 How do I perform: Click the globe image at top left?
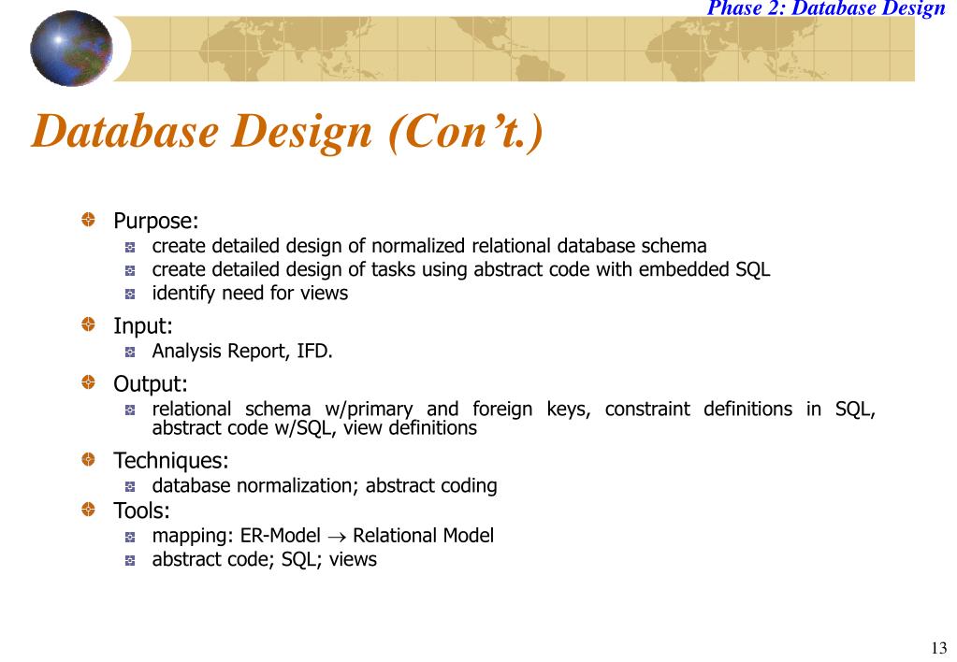71,49
